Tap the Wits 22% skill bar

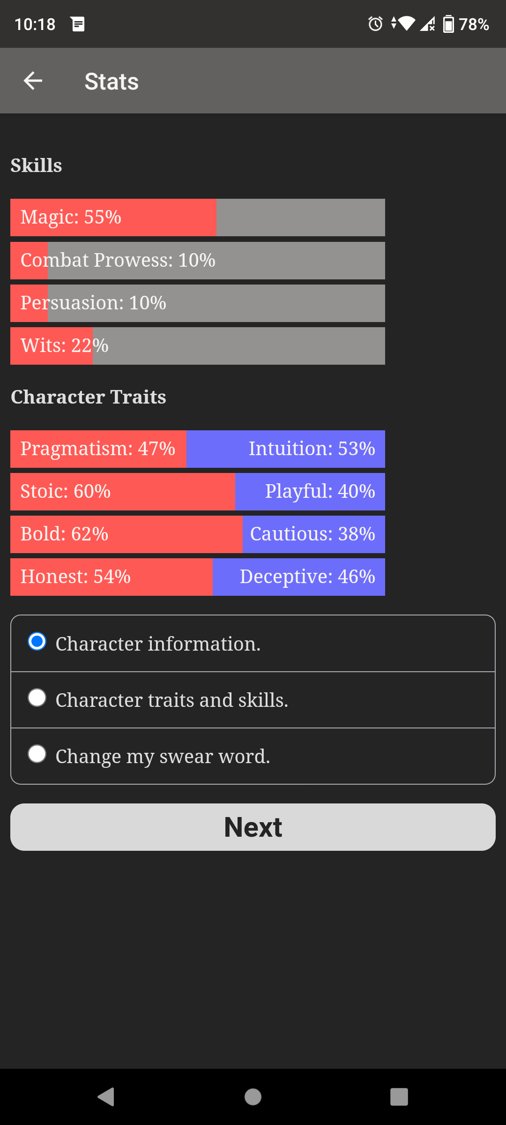click(198, 346)
